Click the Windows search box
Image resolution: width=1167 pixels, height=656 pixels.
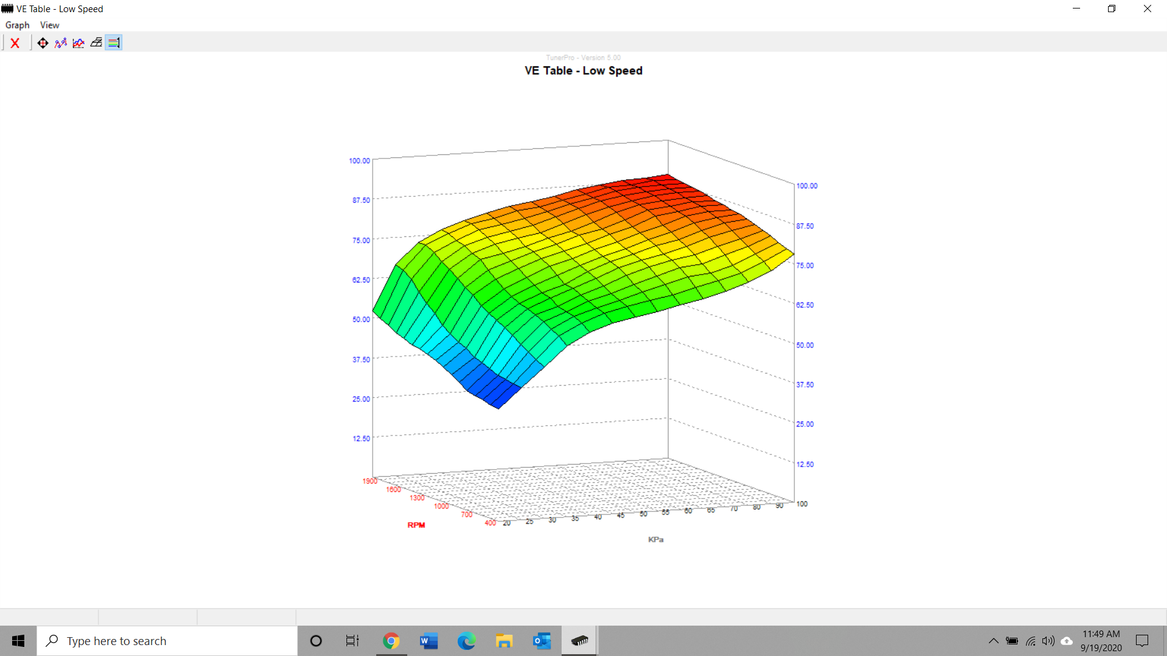point(167,641)
